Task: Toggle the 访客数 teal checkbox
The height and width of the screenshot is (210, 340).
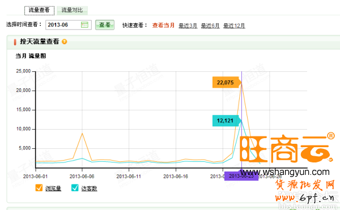Action: pos(75,188)
